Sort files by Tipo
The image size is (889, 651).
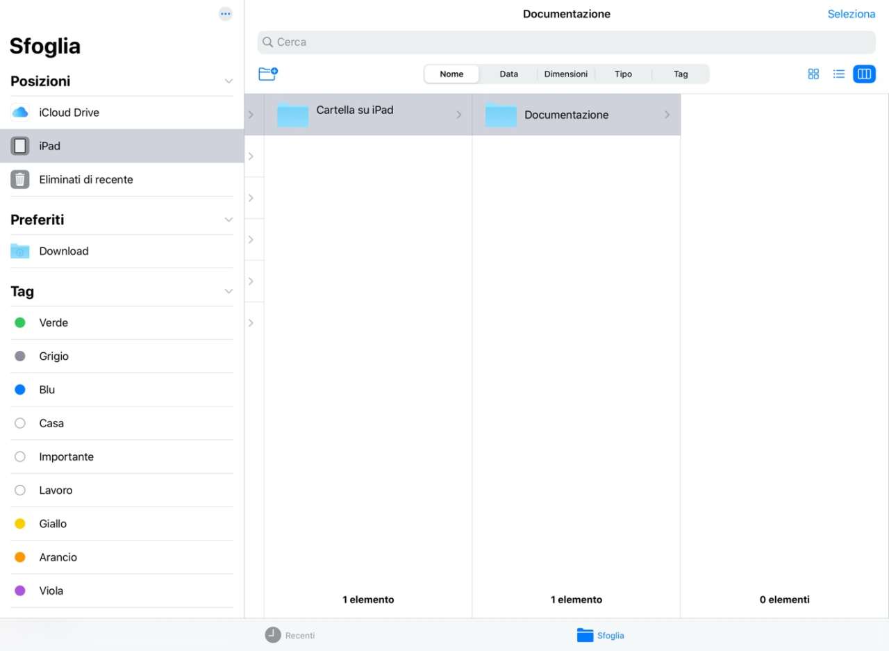(x=624, y=74)
